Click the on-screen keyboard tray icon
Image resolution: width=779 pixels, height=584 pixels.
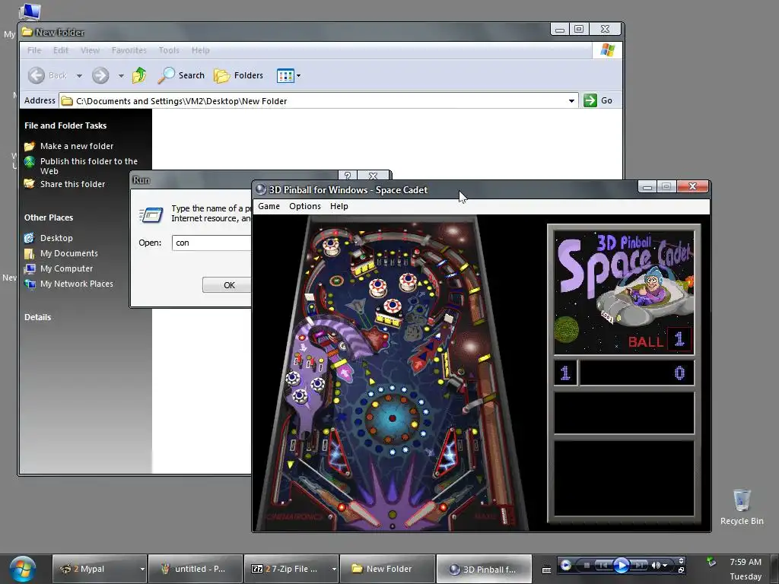click(546, 570)
